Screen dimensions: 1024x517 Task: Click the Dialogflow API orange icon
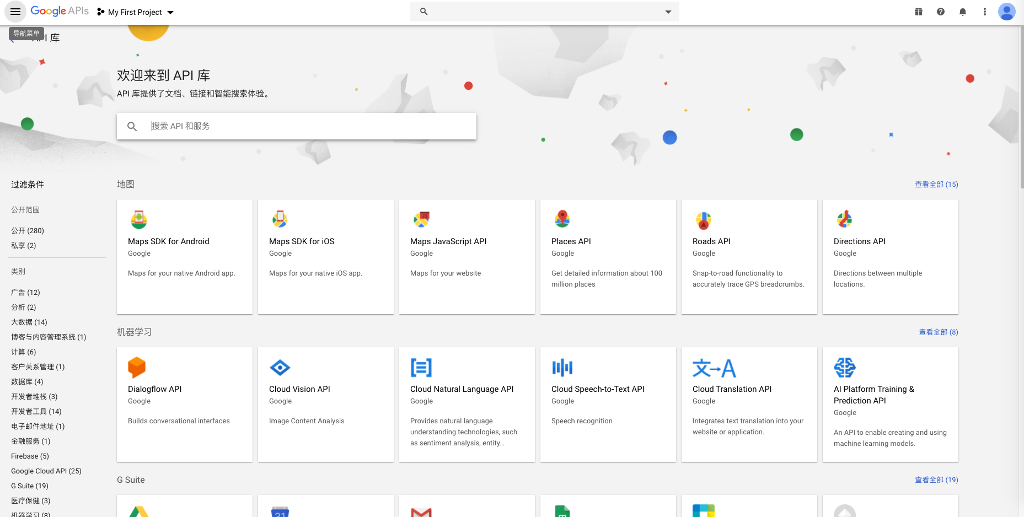coord(137,368)
